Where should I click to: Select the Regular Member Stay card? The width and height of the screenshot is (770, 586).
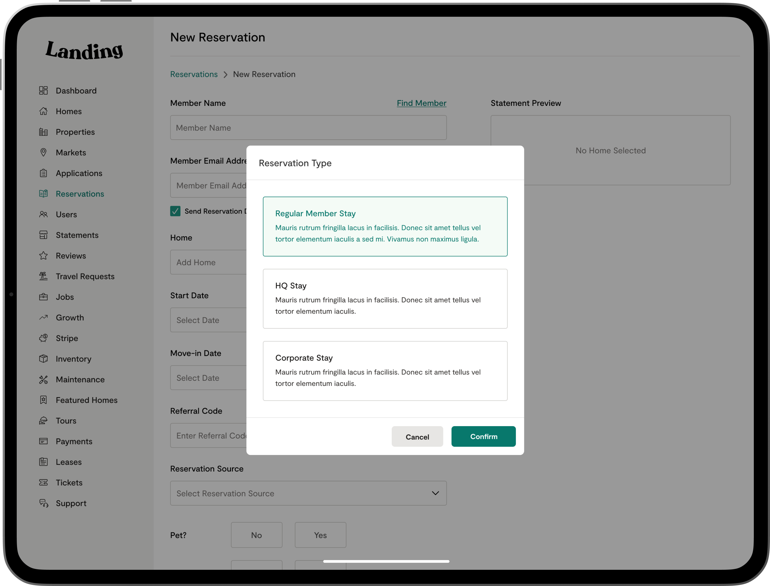[385, 226]
